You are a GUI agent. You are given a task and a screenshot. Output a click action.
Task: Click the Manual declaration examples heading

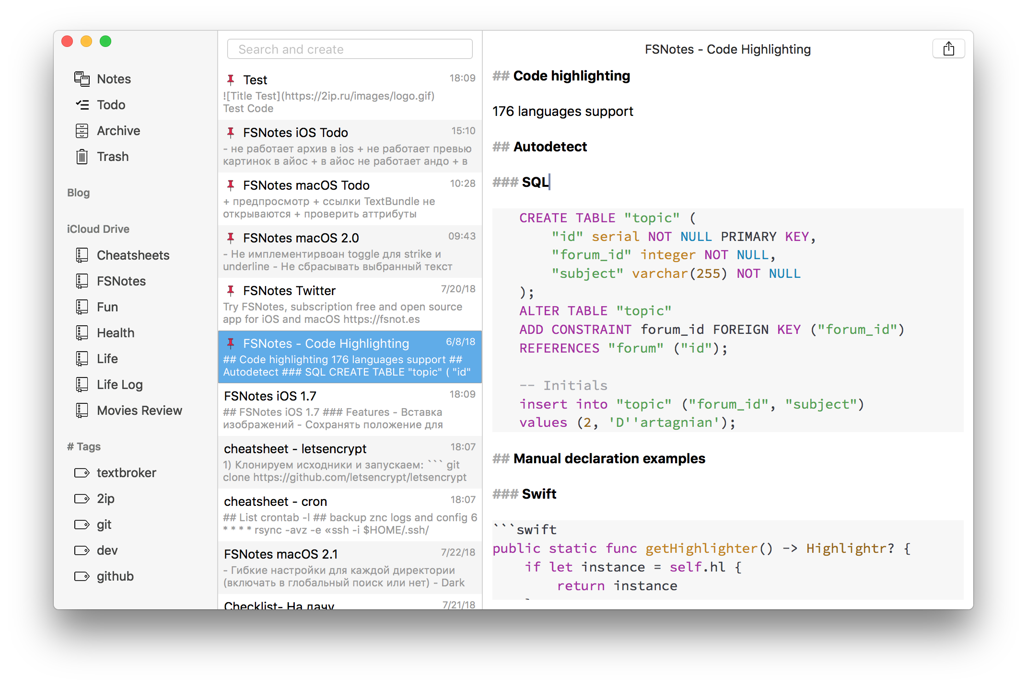(x=609, y=458)
